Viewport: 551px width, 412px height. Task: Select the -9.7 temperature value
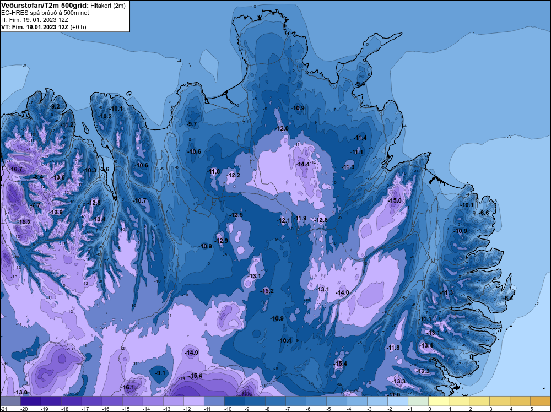(192, 124)
